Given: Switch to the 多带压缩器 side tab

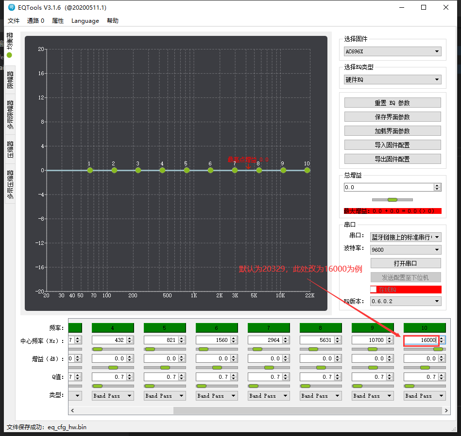Looking at the screenshot, I should 10,184.
